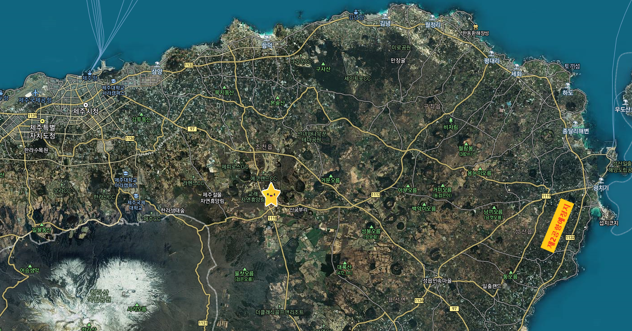Select the 1131 route shield
The image size is (632, 331).
[x=203, y=323]
